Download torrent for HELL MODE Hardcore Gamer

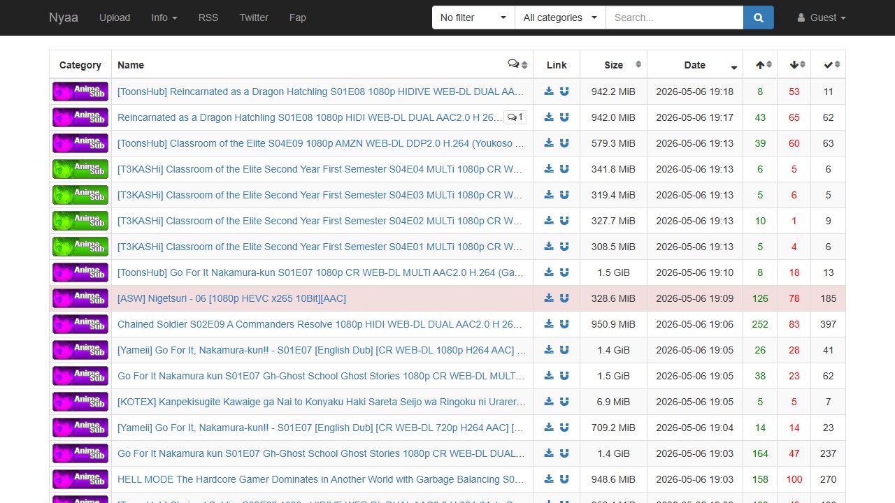pos(549,479)
